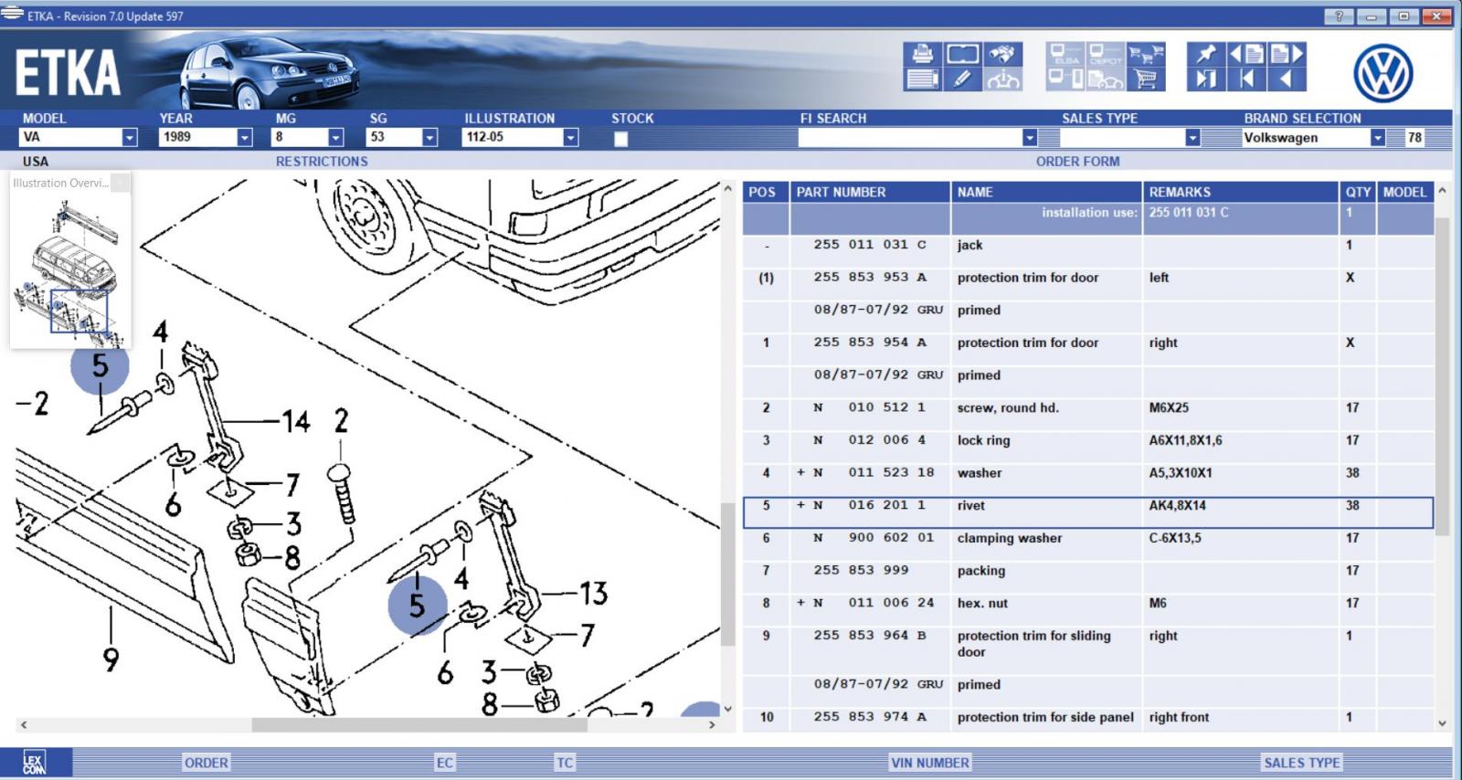Click the pushpin icon

click(x=1205, y=54)
